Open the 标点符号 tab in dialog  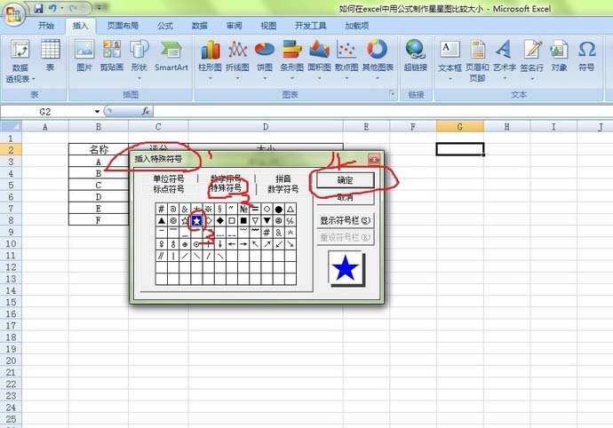[x=169, y=189]
